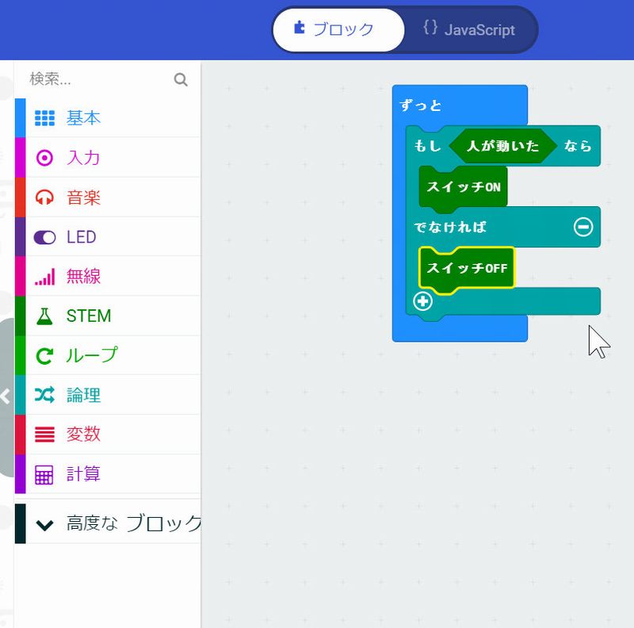Click the ループ circular arrow icon
The image size is (634, 628).
click(x=44, y=355)
